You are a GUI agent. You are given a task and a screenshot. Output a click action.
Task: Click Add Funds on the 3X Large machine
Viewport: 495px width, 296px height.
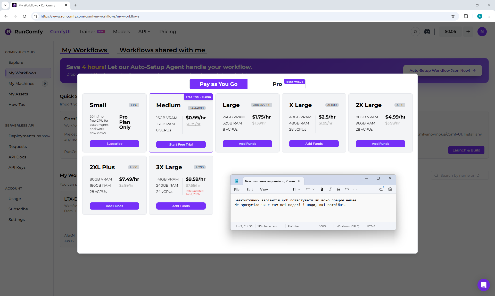[x=181, y=206]
